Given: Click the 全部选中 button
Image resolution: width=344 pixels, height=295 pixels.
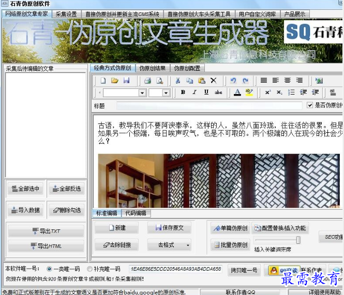Looking at the screenshot, I should 25,189.
